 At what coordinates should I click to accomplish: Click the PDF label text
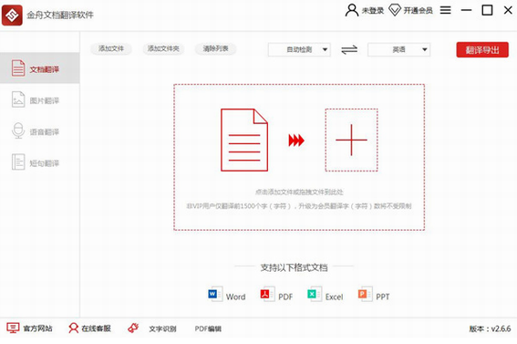pos(285,297)
